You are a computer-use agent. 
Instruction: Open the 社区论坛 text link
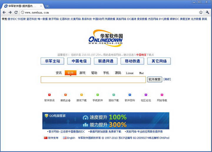[x=146, y=100]
